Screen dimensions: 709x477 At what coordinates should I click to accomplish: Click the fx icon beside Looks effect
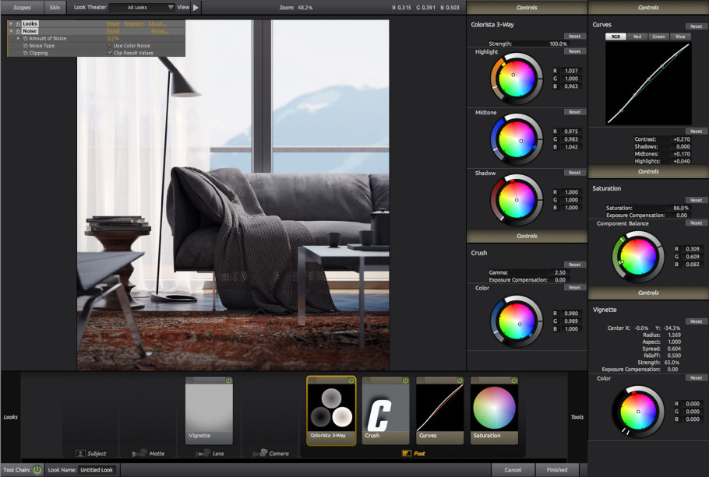[x=19, y=23]
